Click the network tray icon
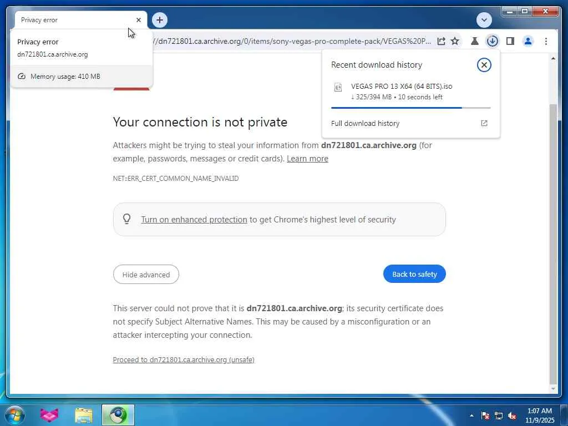The height and width of the screenshot is (426, 568). point(499,416)
